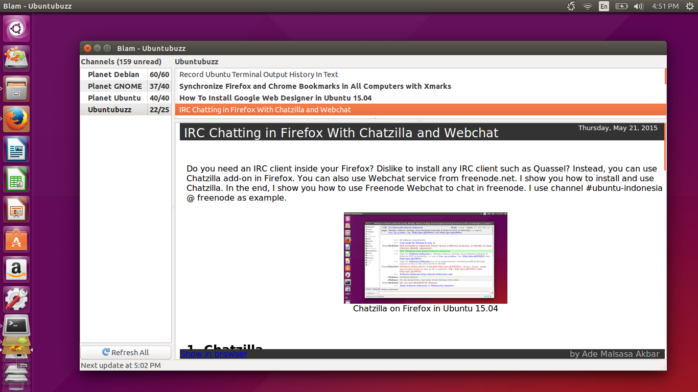Viewport: 698px width, 392px height.
Task: Click the Show in browser link
Action: [213, 354]
